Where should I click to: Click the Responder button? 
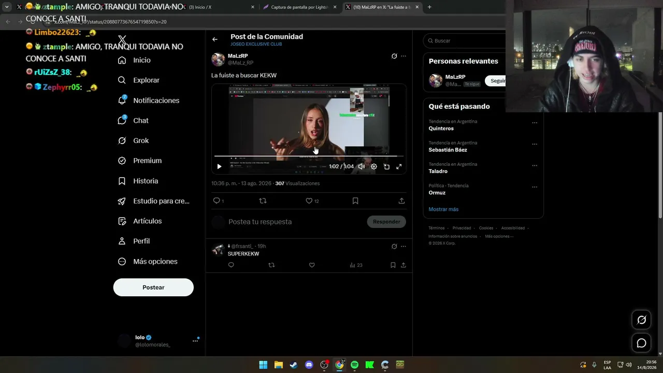(x=386, y=222)
